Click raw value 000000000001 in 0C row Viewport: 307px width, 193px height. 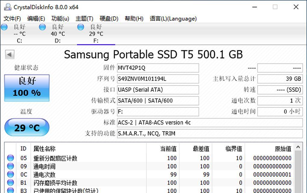click(272, 174)
